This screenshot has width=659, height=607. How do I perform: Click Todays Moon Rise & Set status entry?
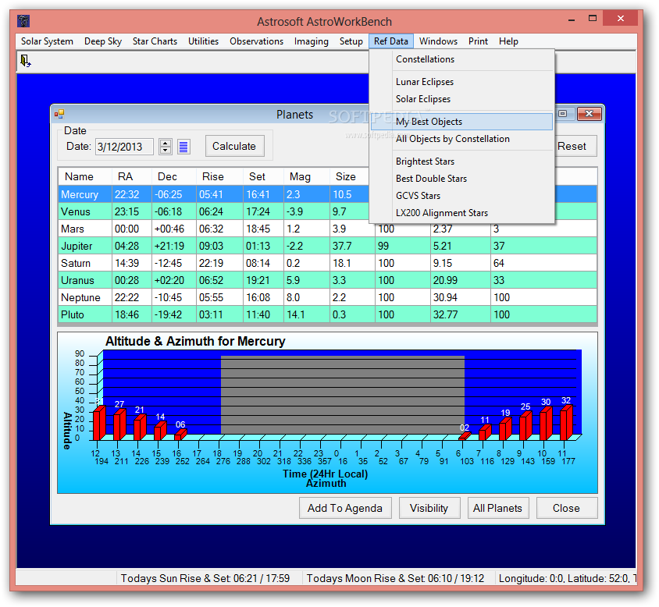[395, 578]
